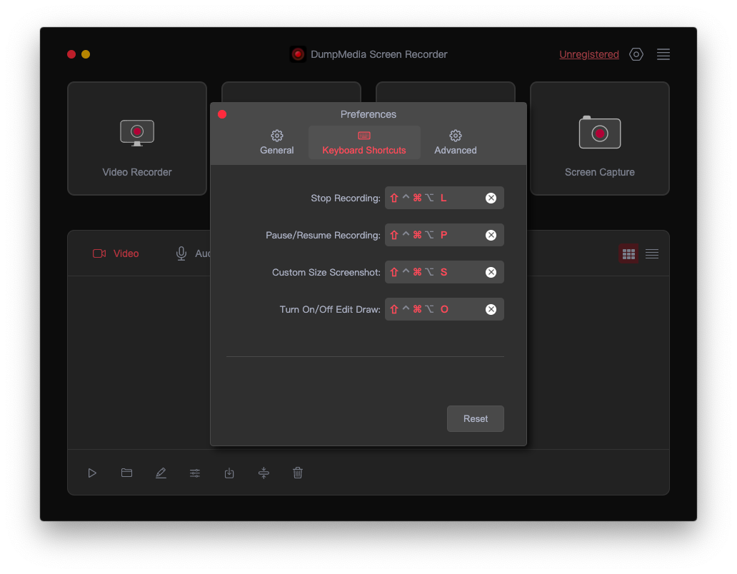The width and height of the screenshot is (737, 574).
Task: Click the 'Stop Recording:' label
Action: (346, 198)
